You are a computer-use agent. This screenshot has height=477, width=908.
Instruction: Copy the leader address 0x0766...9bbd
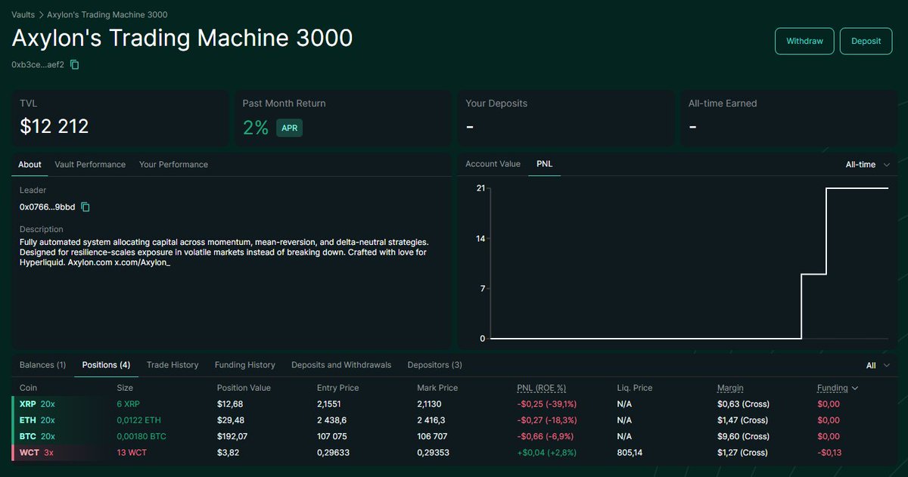click(x=86, y=207)
